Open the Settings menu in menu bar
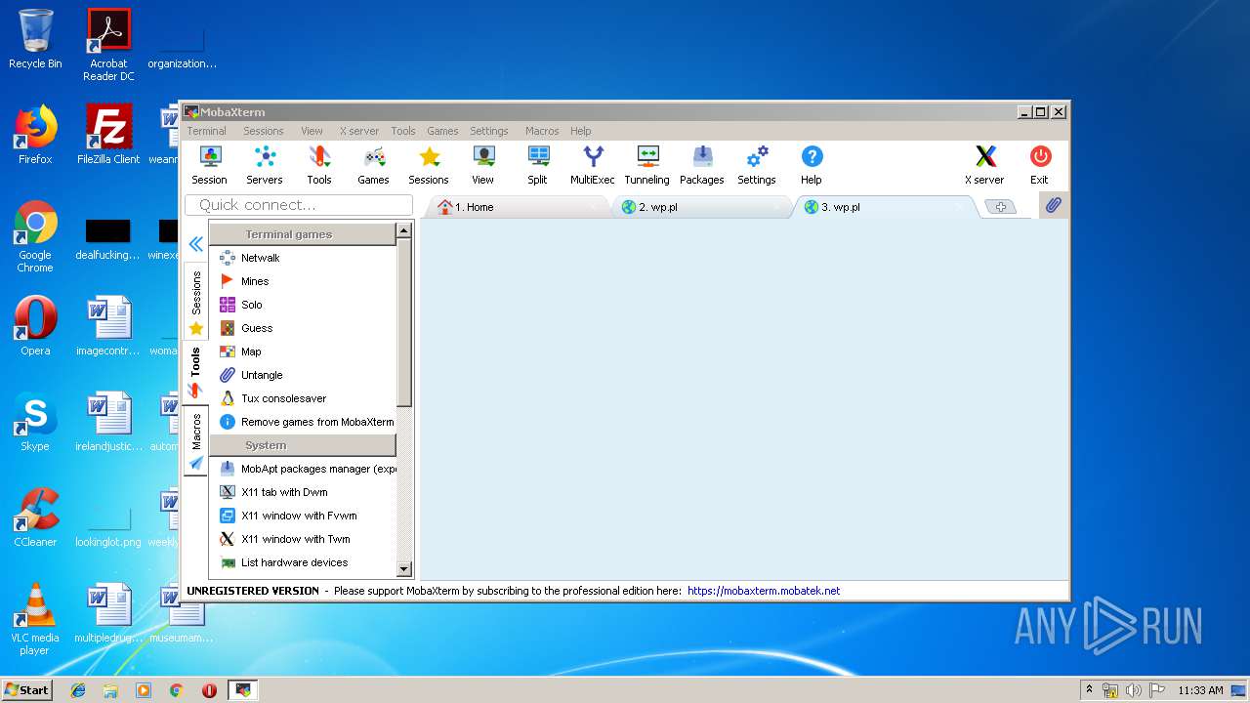This screenshot has width=1250, height=703. [489, 131]
